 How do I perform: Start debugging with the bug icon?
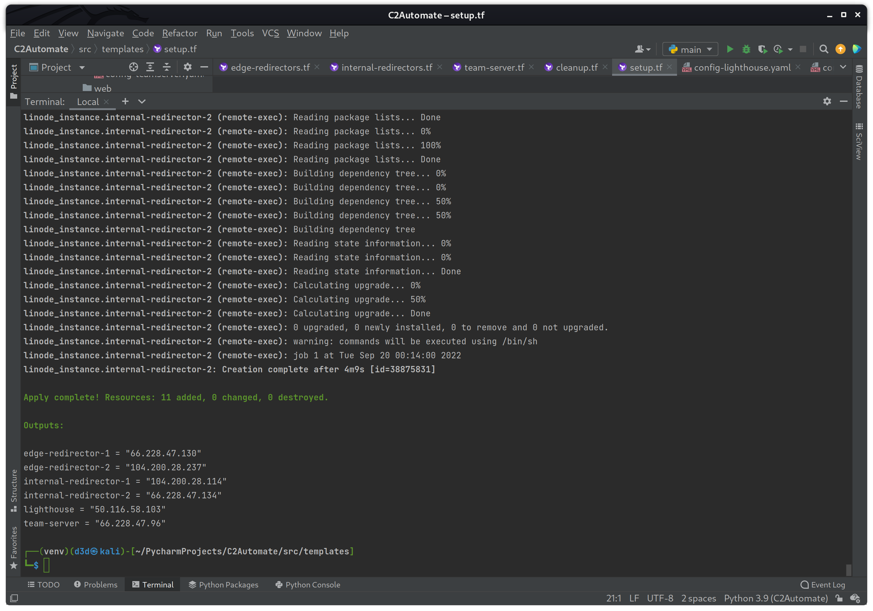pyautogui.click(x=746, y=49)
